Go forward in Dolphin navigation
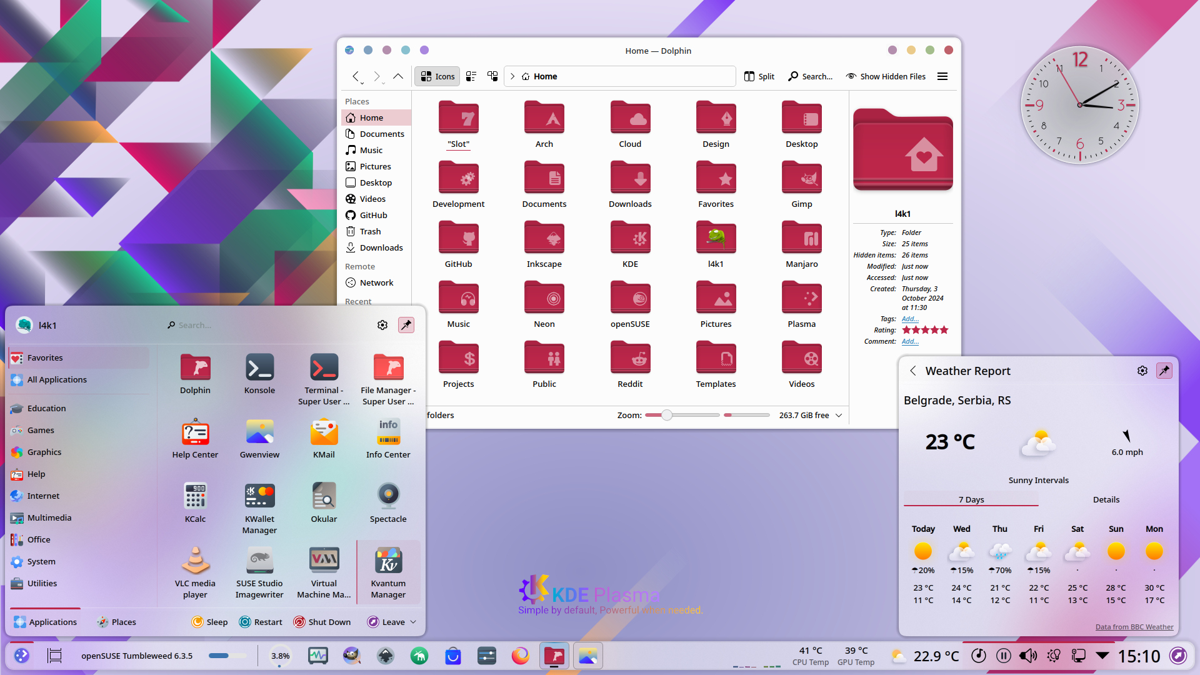 [x=377, y=76]
